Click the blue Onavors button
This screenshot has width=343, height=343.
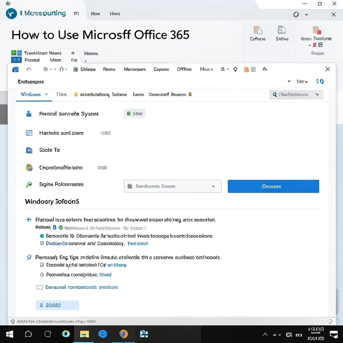273,186
